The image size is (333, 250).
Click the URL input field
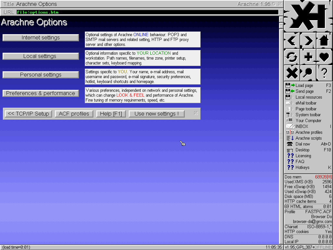[147, 12]
